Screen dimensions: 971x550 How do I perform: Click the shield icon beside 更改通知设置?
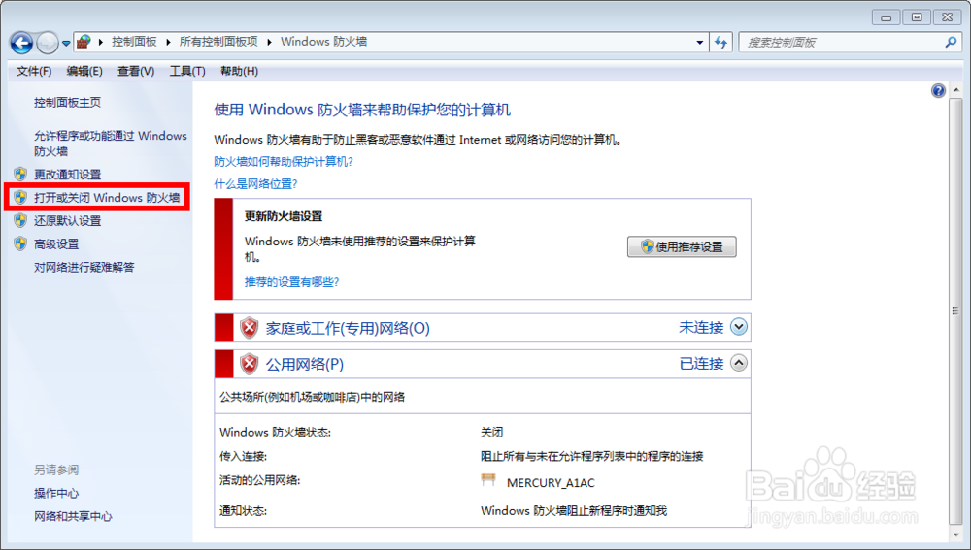tap(20, 174)
